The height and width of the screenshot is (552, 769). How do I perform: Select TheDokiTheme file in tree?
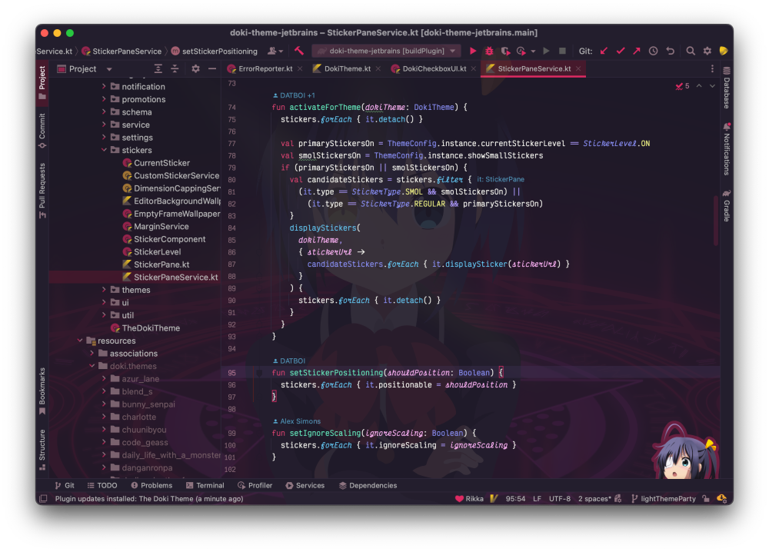point(145,328)
